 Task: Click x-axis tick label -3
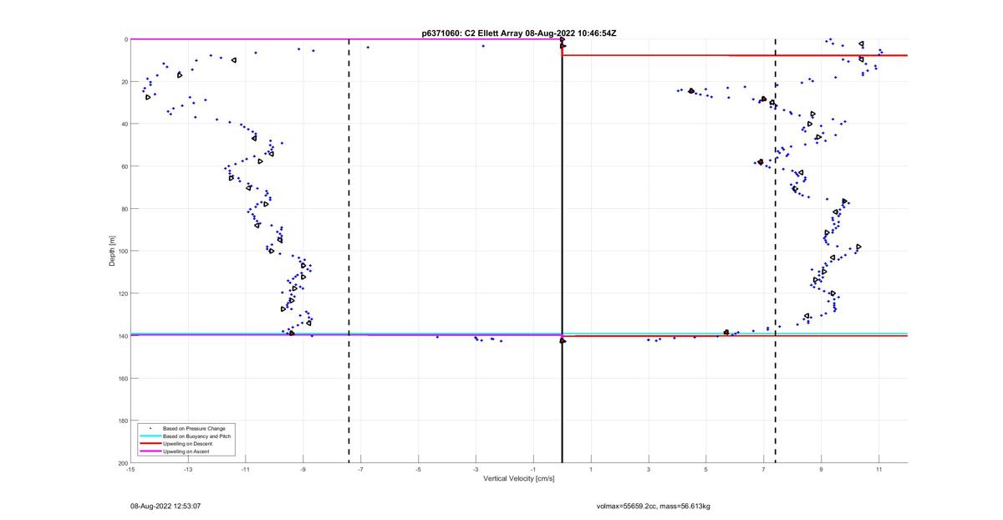pos(476,470)
